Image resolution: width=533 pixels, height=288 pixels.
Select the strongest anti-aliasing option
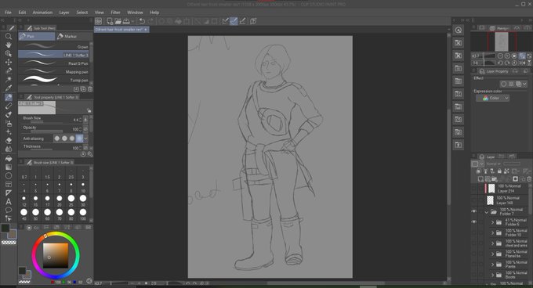(x=79, y=139)
